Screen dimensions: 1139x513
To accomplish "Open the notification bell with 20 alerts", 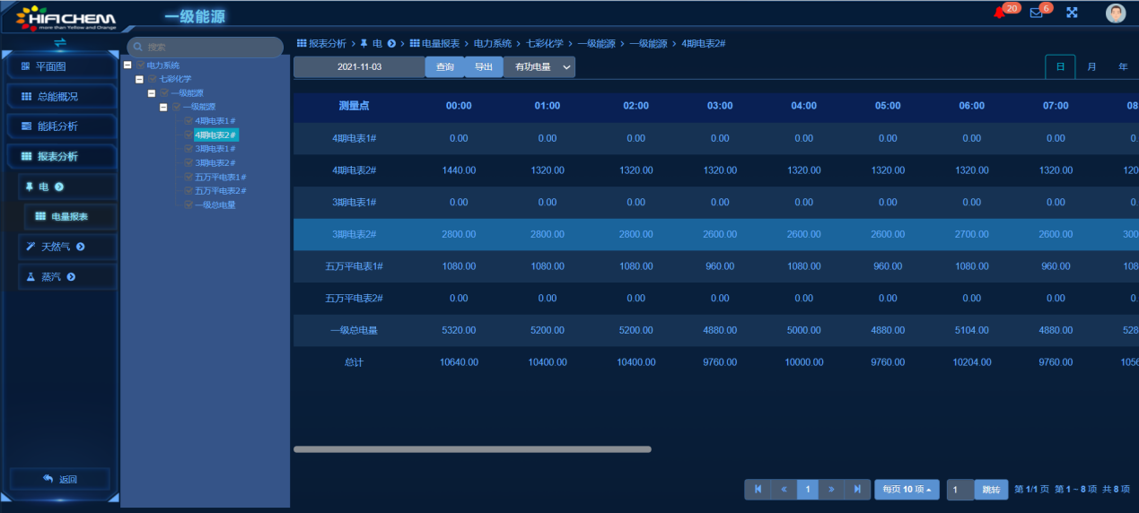I will pos(999,13).
